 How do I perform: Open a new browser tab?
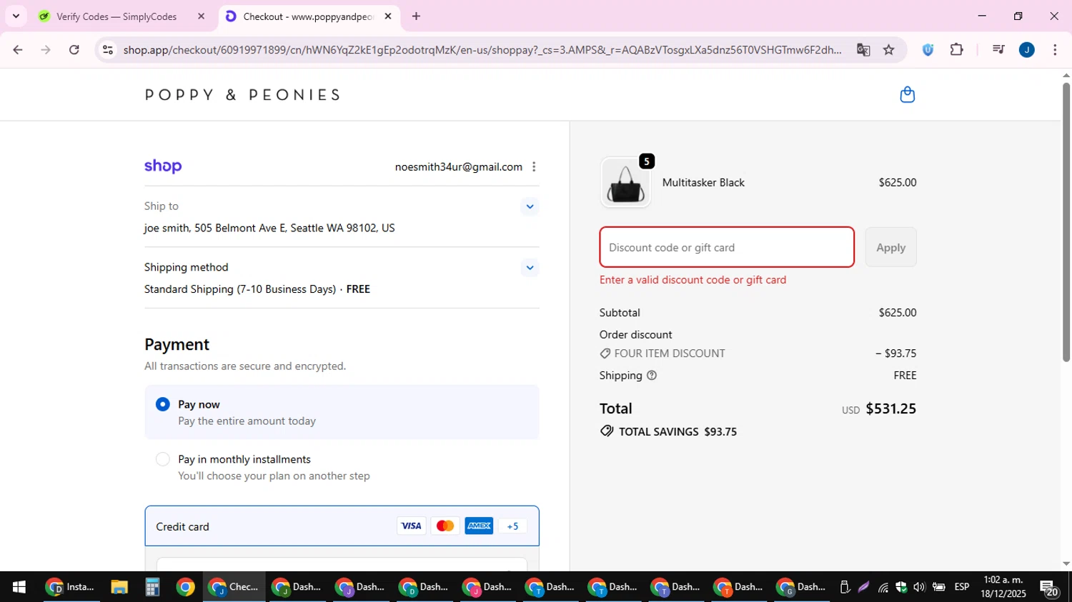pyautogui.click(x=416, y=16)
